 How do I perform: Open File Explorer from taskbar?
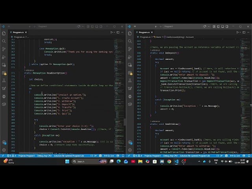pos(140,161)
